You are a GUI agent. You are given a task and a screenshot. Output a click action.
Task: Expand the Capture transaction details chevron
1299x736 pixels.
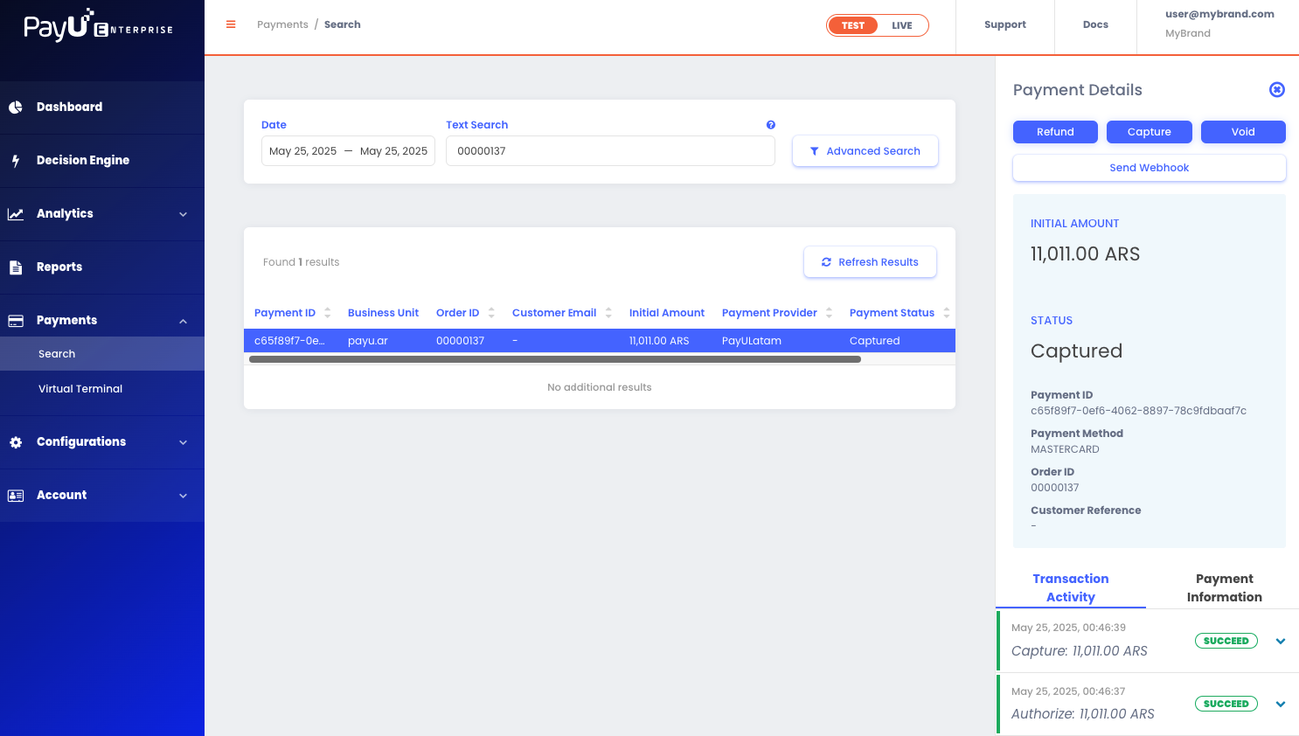click(x=1280, y=642)
